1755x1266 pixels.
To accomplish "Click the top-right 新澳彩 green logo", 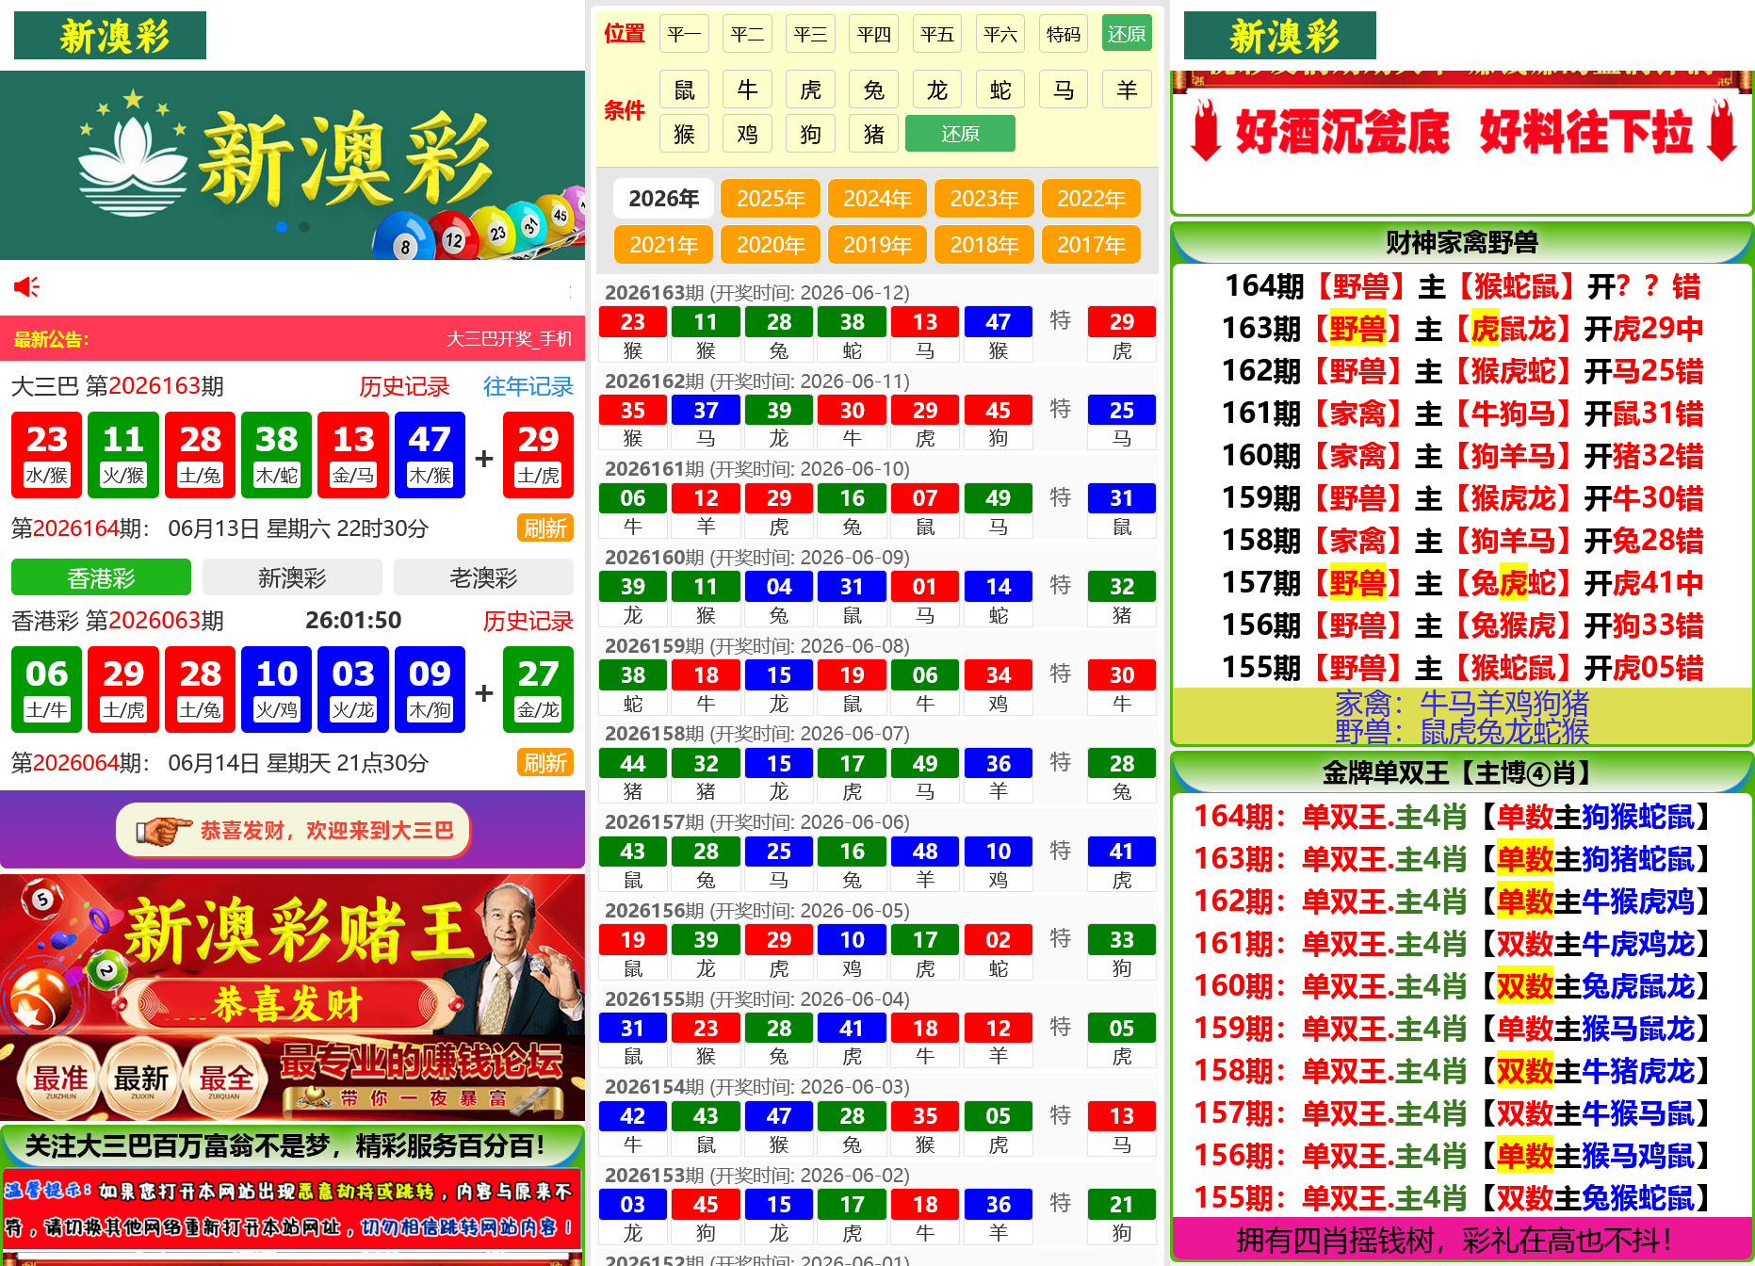I will [1280, 36].
